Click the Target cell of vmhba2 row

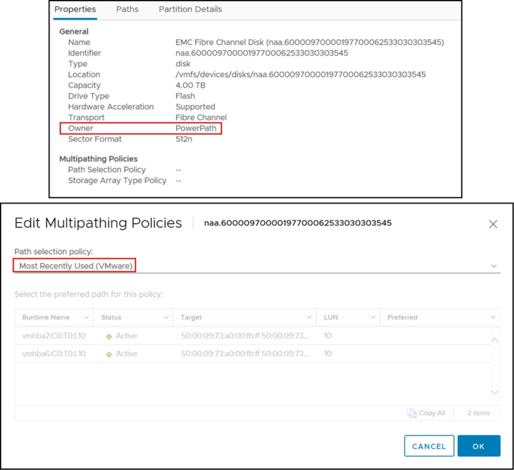click(245, 336)
